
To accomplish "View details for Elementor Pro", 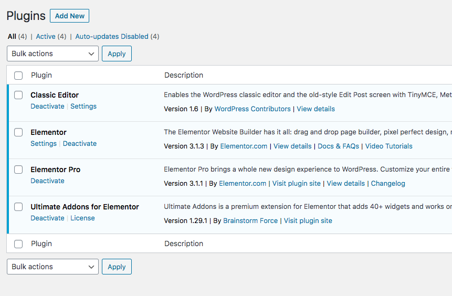I will 345,184.
